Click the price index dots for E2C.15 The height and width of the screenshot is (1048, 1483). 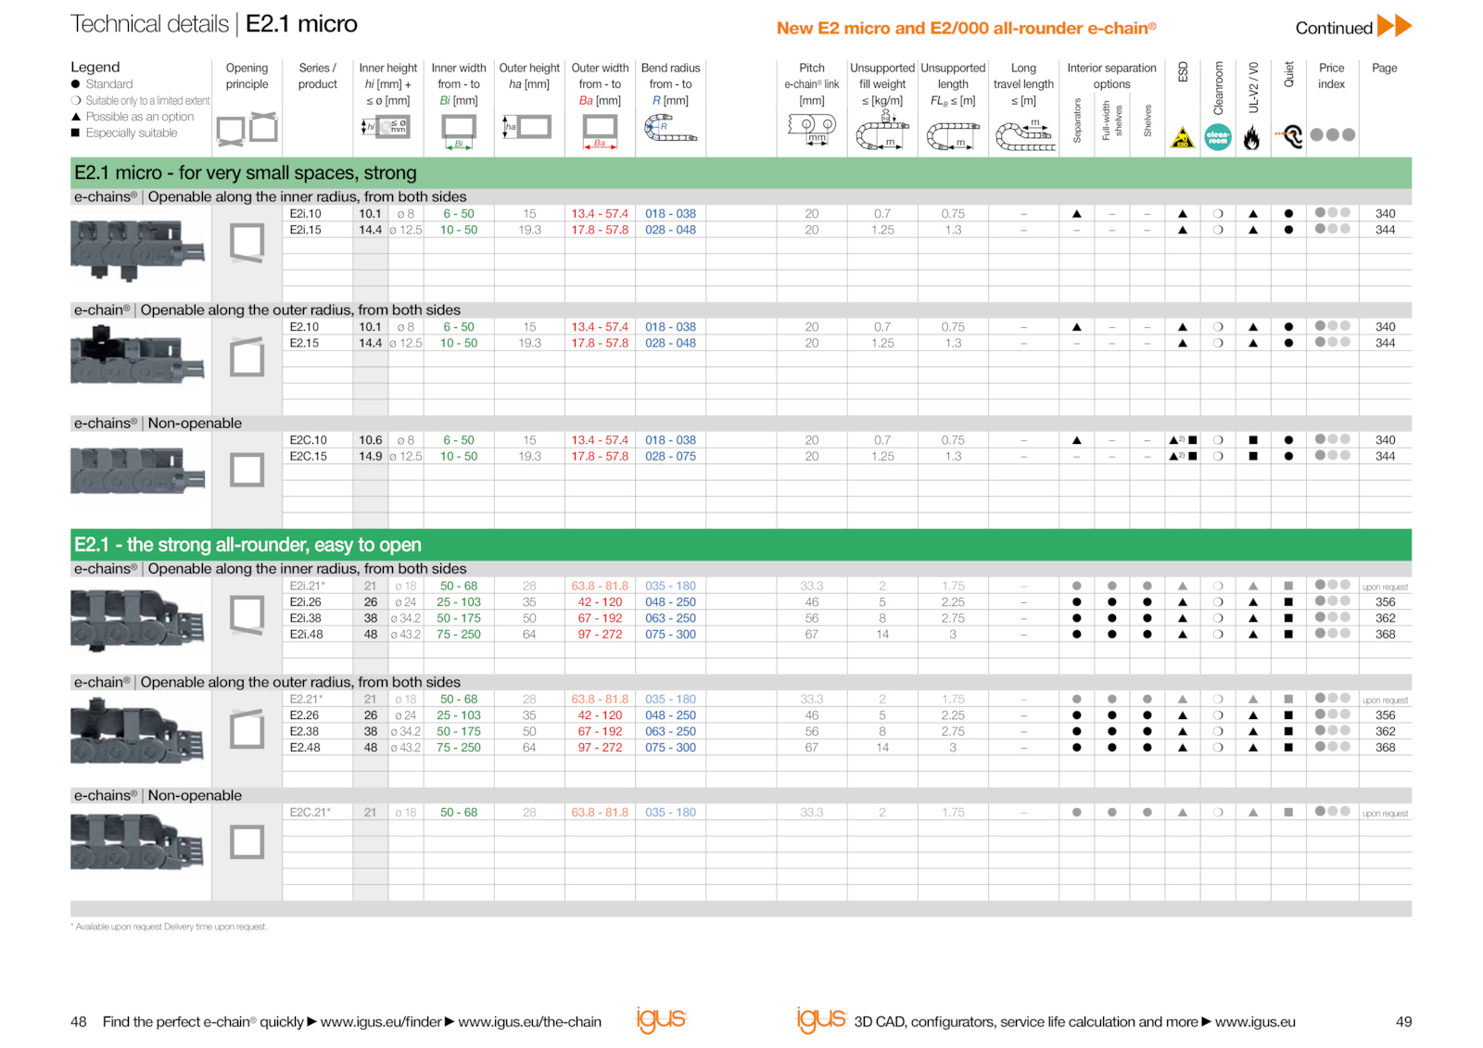pyautogui.click(x=1332, y=455)
